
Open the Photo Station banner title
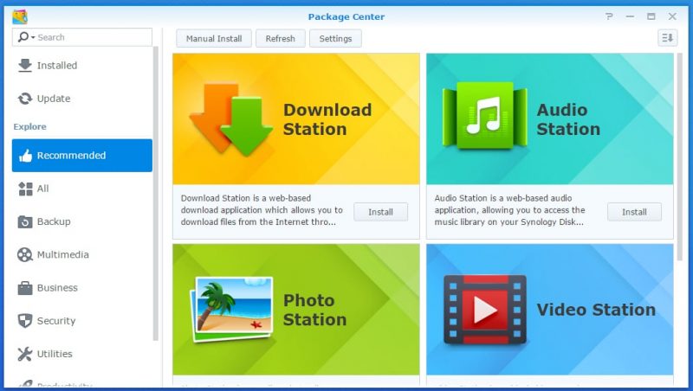(x=314, y=310)
